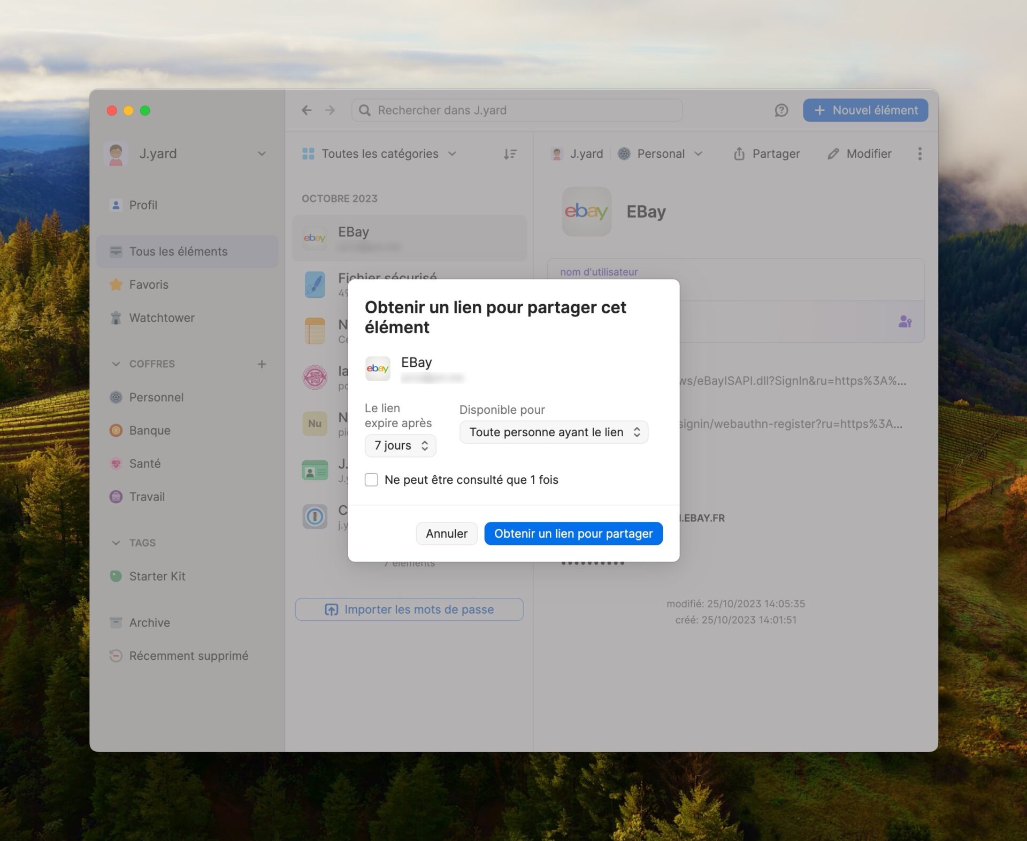1027x841 pixels.
Task: Open the Personal vault dropdown in detail header
Action: [660, 154]
